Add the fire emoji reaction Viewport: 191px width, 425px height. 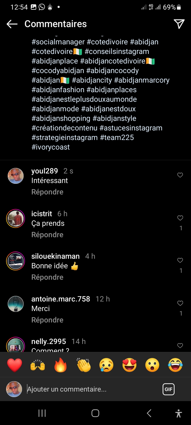click(60, 365)
